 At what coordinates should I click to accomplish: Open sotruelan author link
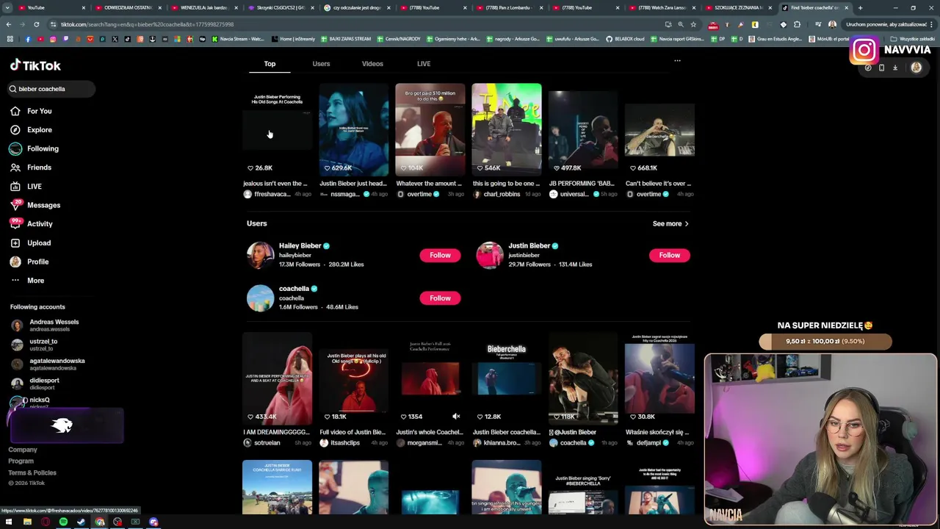pyautogui.click(x=267, y=443)
